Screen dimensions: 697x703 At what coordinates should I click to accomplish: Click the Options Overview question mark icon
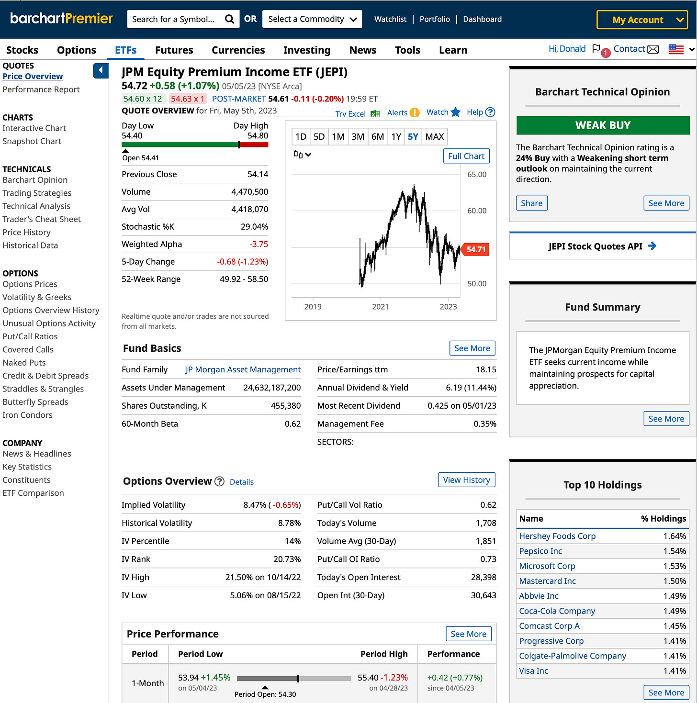click(x=219, y=481)
